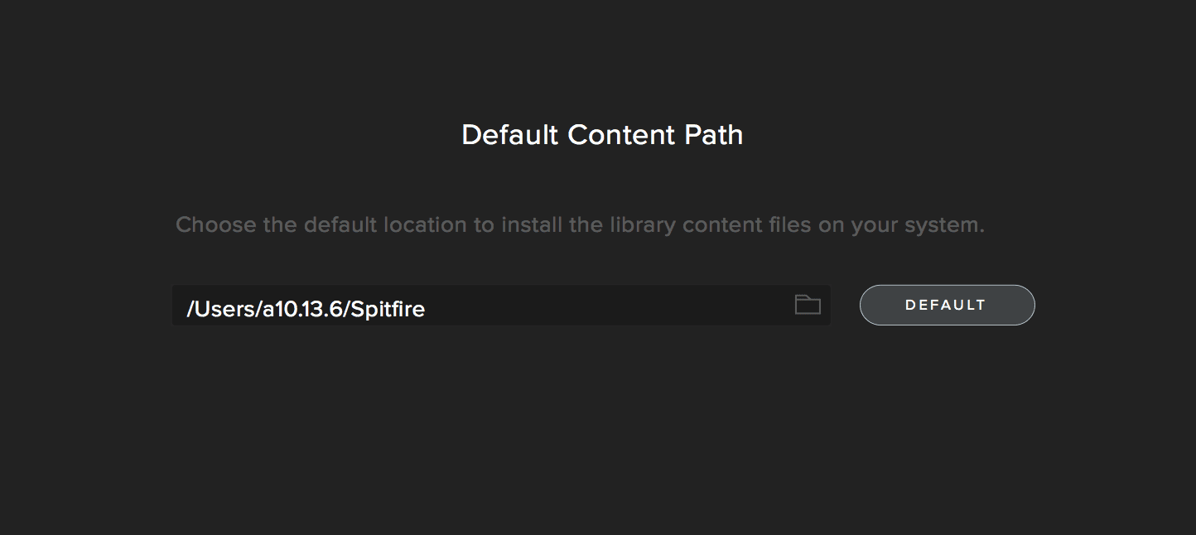
Task: Click the Default Content Path heading
Action: 602,135
